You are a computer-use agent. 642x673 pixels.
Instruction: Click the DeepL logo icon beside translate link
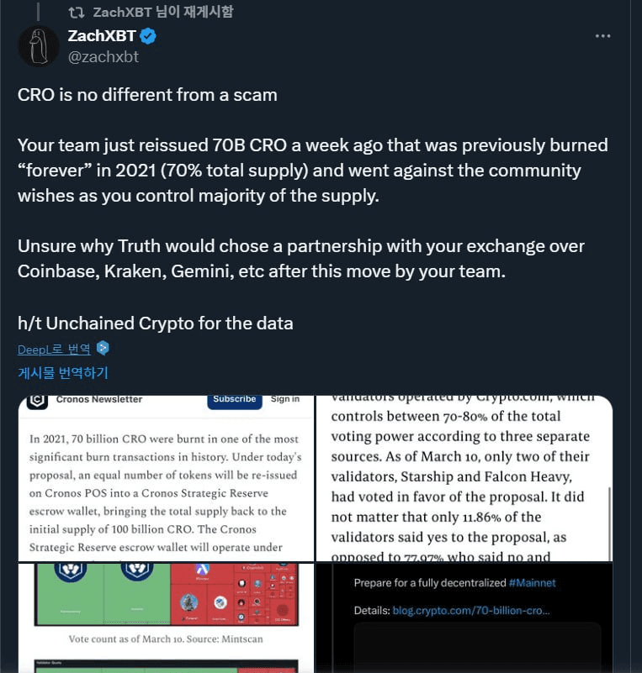pos(103,348)
